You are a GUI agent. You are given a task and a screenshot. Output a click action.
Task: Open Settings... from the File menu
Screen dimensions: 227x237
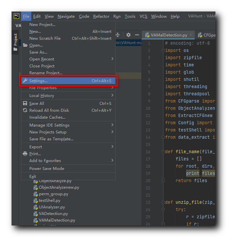[68, 81]
